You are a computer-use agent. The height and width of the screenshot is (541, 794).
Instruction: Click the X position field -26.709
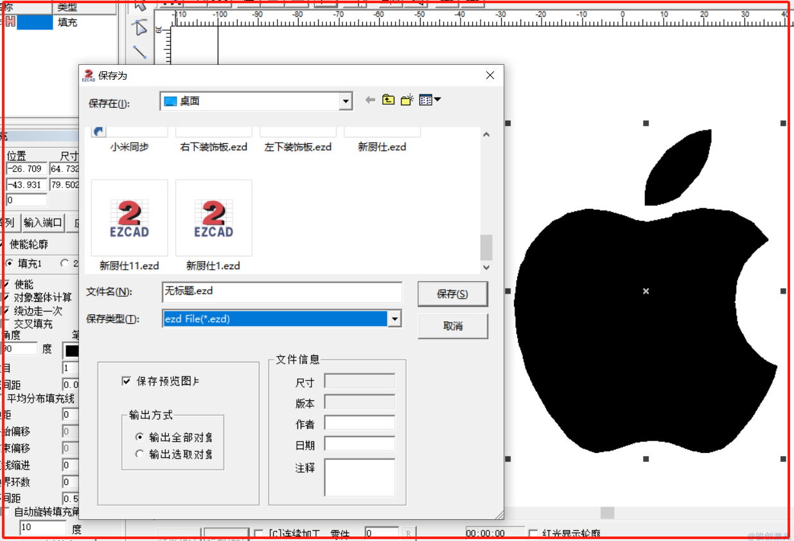(26, 169)
